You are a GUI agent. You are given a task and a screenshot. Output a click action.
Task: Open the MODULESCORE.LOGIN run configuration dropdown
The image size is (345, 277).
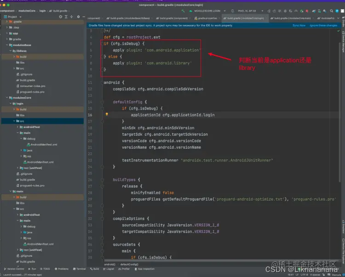tap(207, 11)
